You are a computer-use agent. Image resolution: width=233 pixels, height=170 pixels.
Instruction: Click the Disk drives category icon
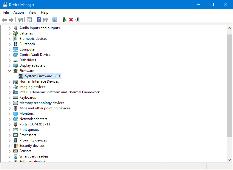pos(16,61)
